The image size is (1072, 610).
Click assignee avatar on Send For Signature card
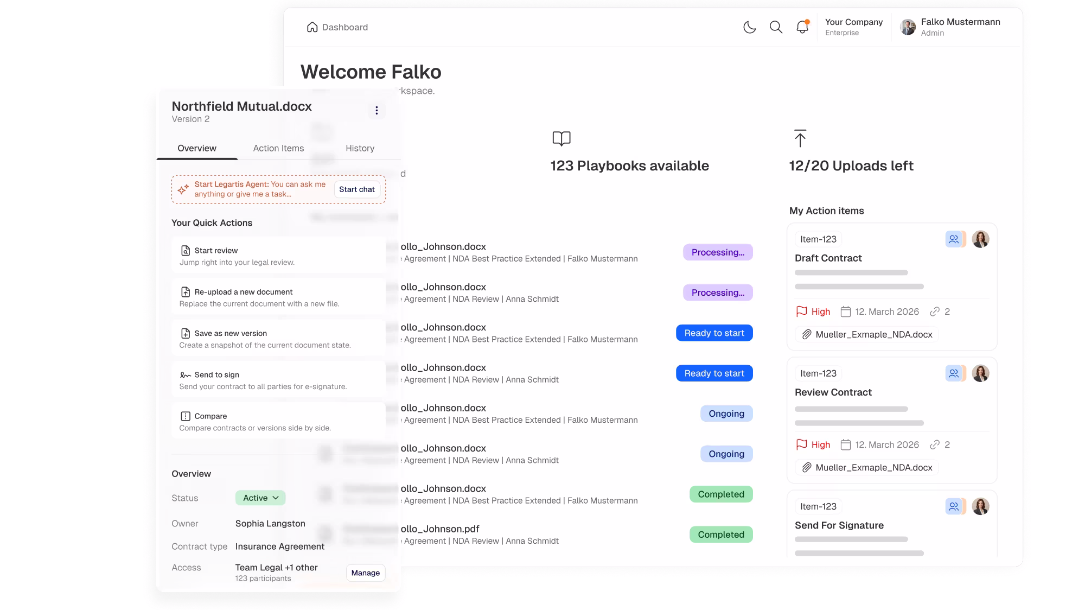[980, 506]
